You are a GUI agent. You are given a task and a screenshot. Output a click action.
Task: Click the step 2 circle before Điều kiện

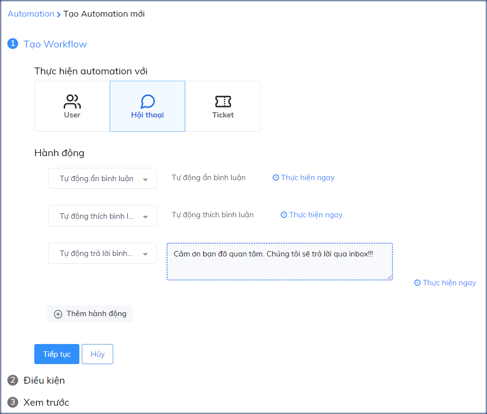(x=12, y=380)
